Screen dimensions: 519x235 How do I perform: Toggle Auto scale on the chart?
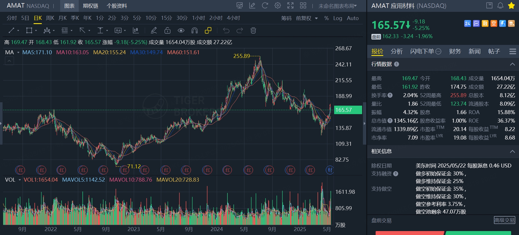pos(353,18)
